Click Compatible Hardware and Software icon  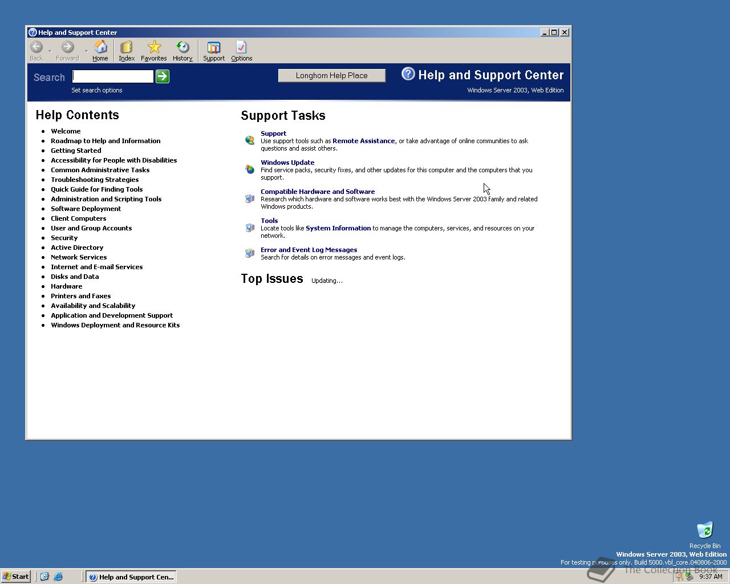pos(250,198)
